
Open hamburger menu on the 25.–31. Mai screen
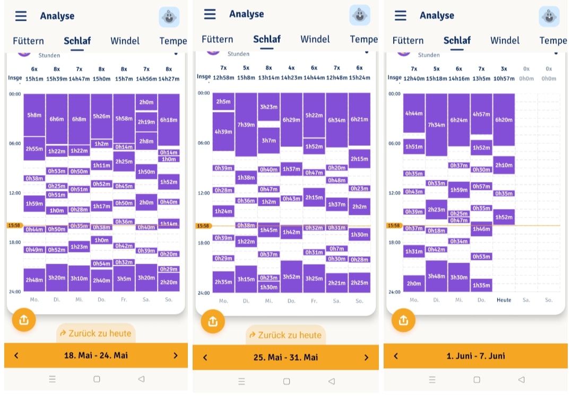(x=210, y=14)
